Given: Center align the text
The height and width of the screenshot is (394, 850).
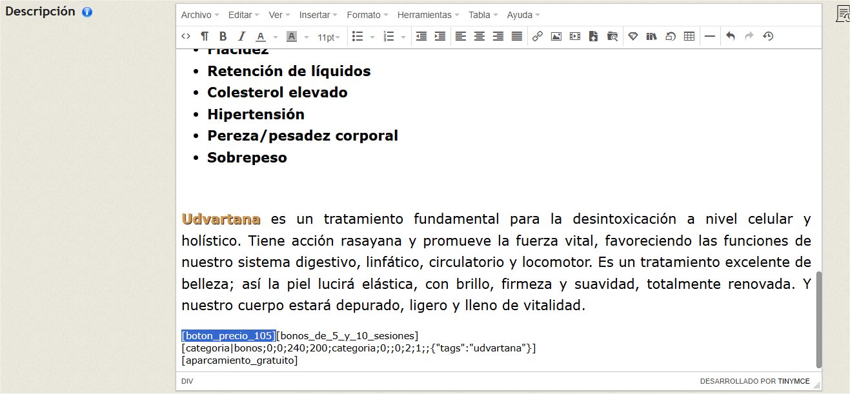Looking at the screenshot, I should (479, 37).
